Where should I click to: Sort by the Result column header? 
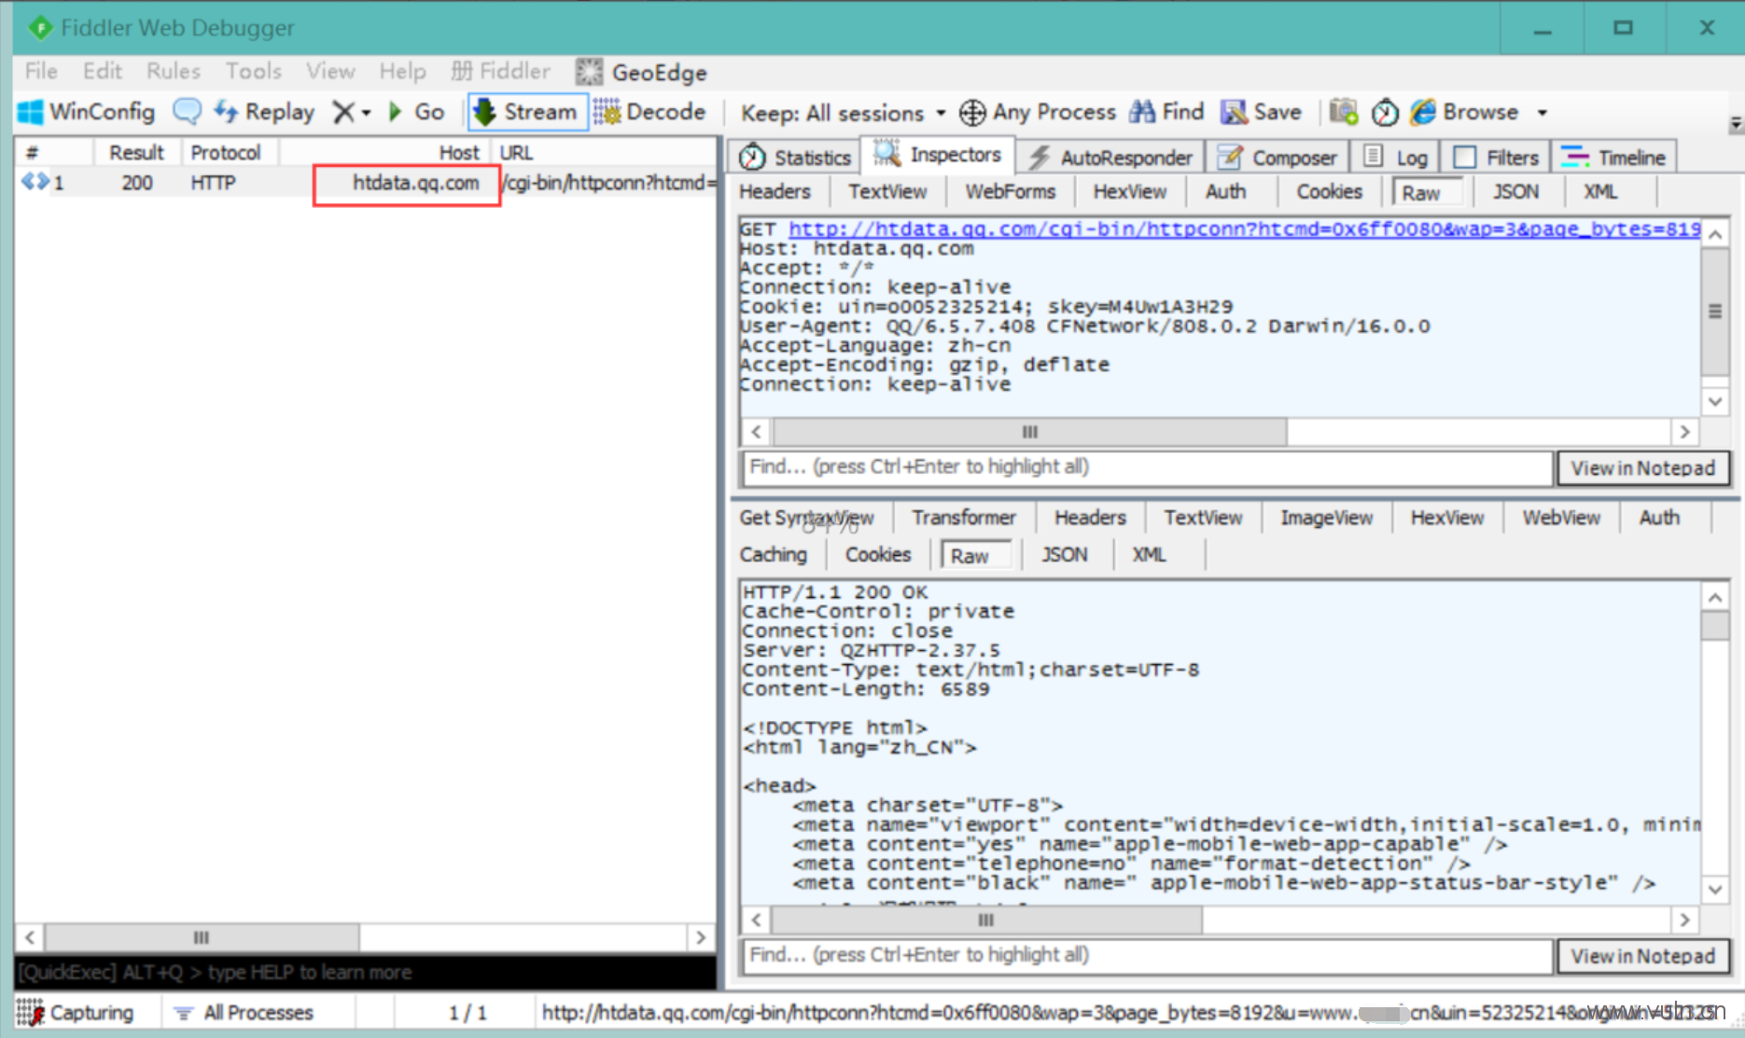[135, 152]
